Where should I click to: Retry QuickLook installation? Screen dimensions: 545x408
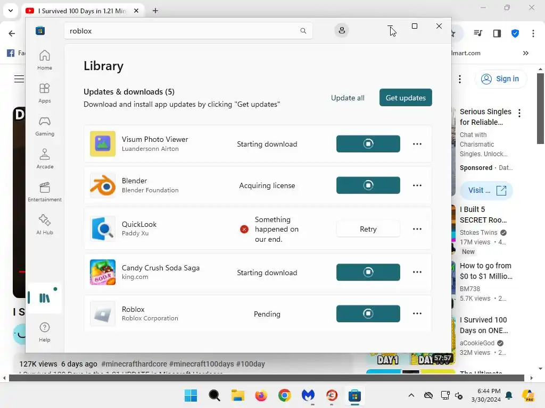point(368,229)
